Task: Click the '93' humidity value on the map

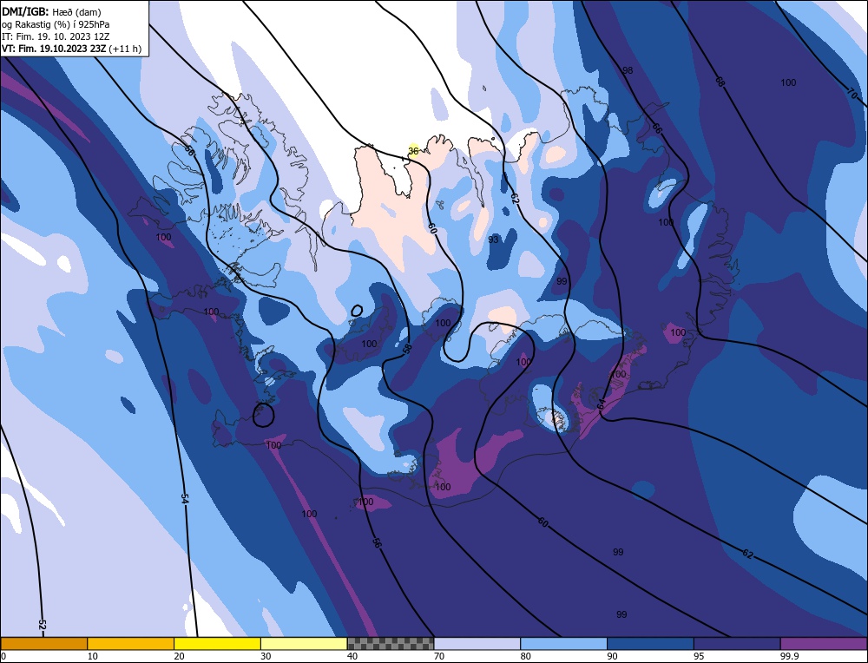Action: point(493,240)
